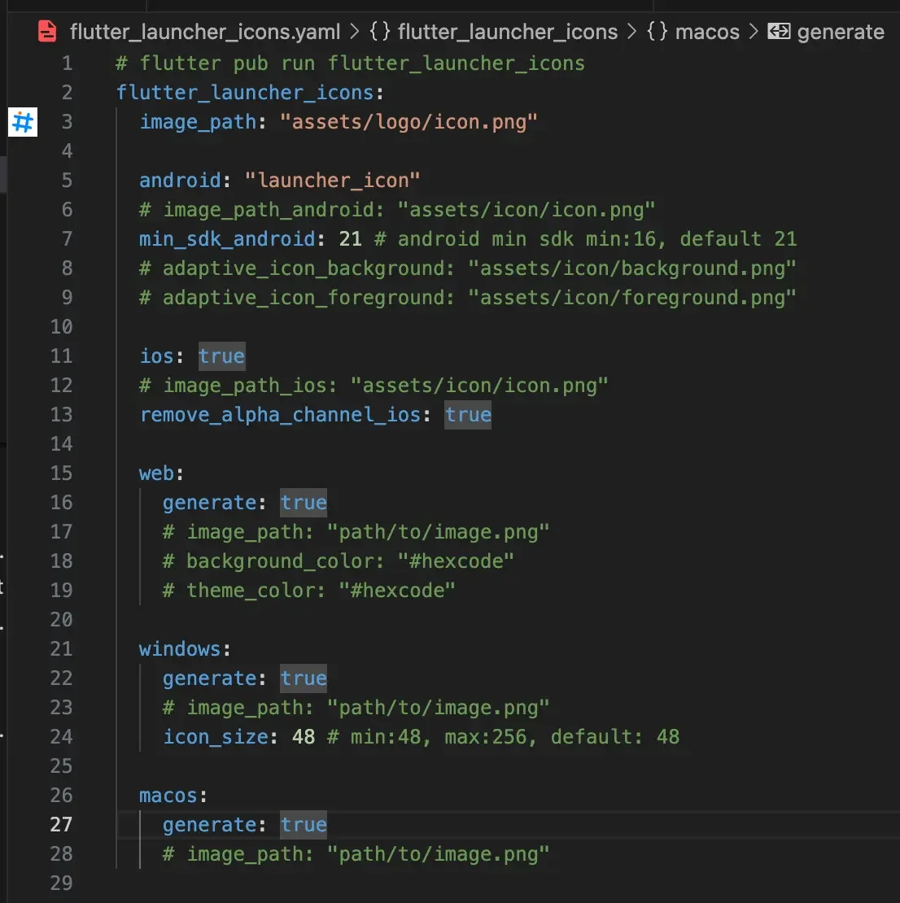Click commented "image_path_android" line

397,210
